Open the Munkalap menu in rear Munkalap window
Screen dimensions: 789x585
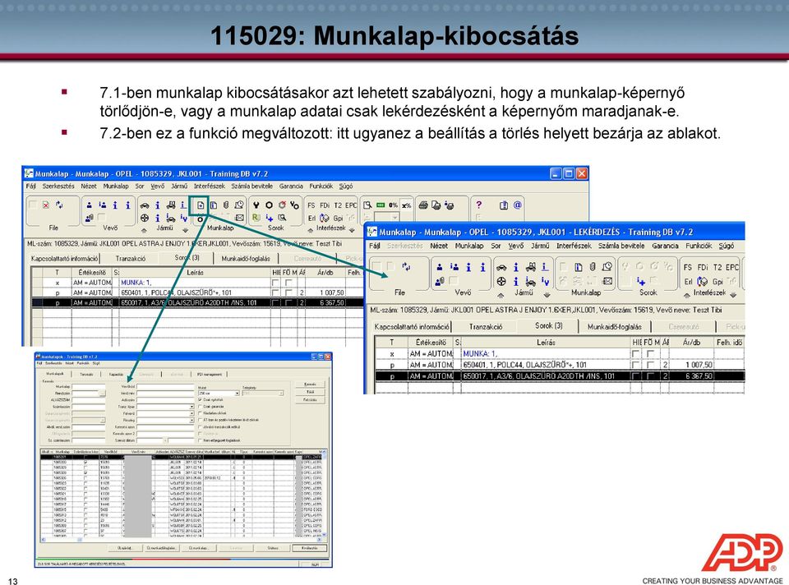(x=116, y=187)
